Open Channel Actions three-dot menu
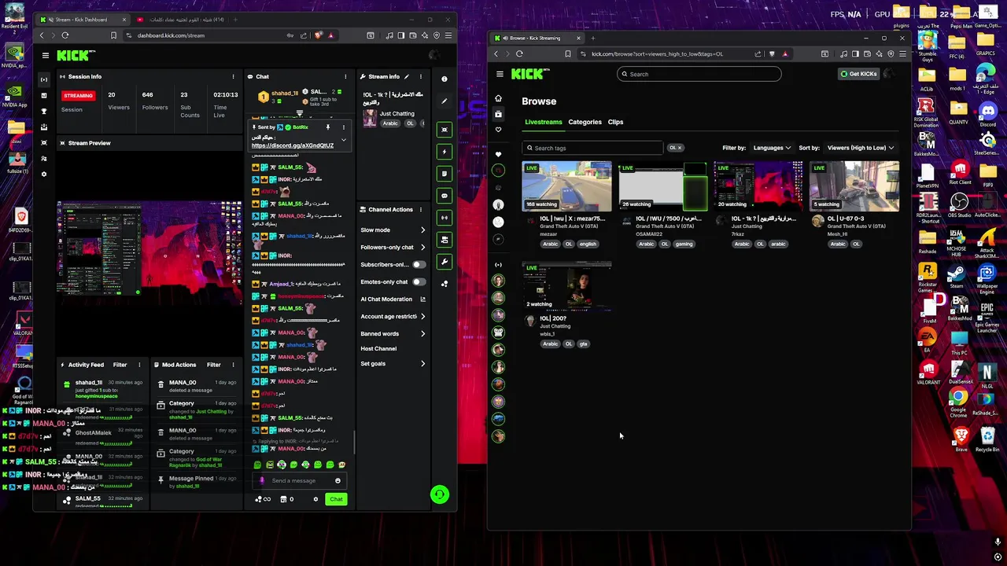Viewport: 1007px width, 566px height. [x=421, y=209]
